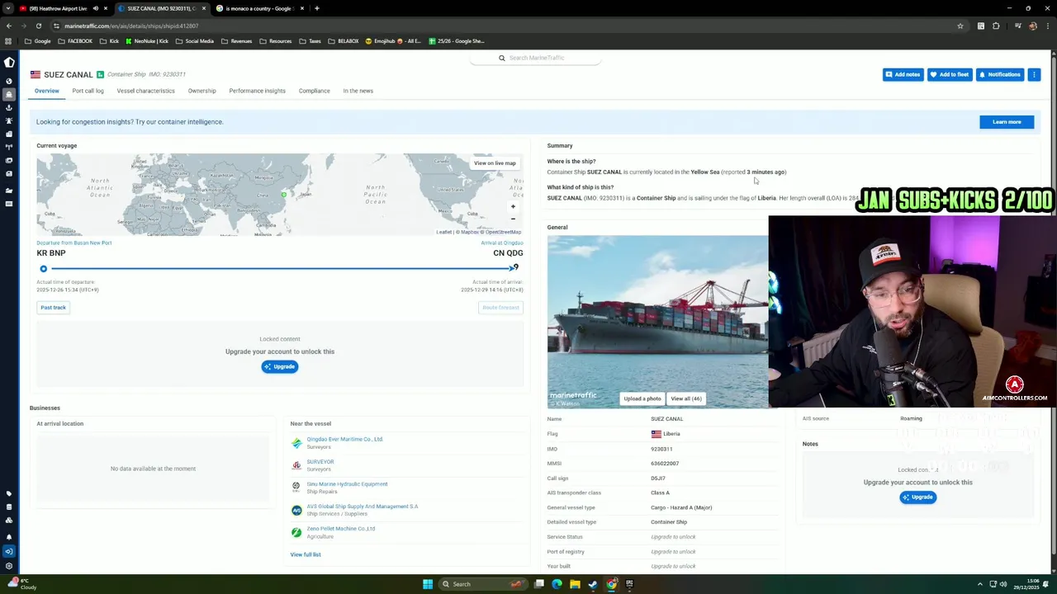
Task: Open the Compliance tab
Action: point(314,91)
